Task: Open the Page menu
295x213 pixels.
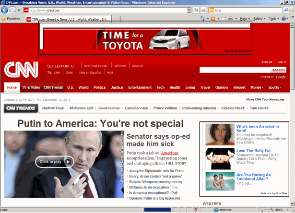Action: point(245,19)
